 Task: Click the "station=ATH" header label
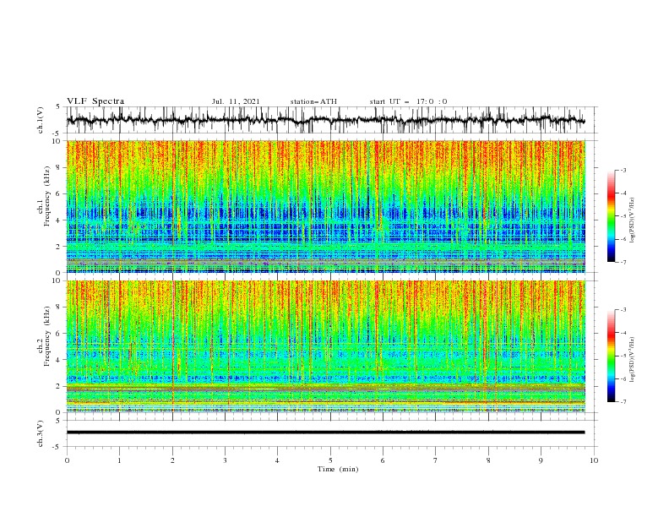(313, 101)
